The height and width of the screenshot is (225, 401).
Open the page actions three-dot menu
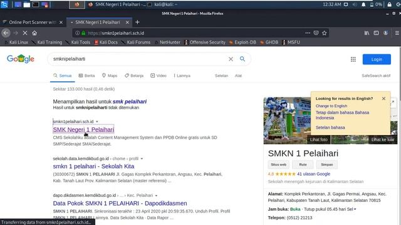coord(308,33)
